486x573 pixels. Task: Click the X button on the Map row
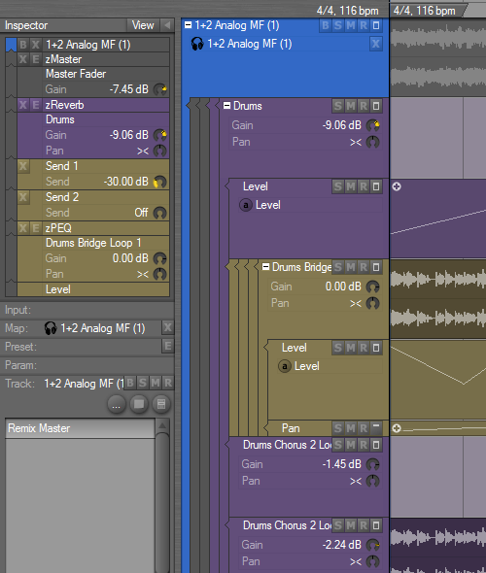pyautogui.click(x=168, y=327)
